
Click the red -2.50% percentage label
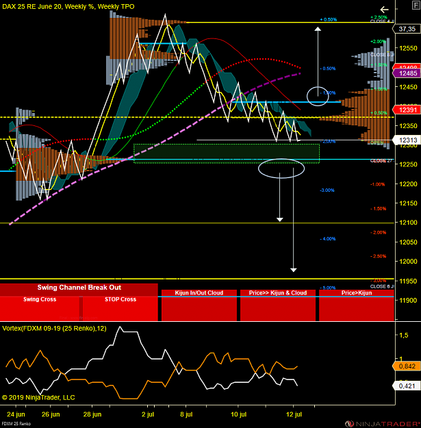[x=378, y=256]
